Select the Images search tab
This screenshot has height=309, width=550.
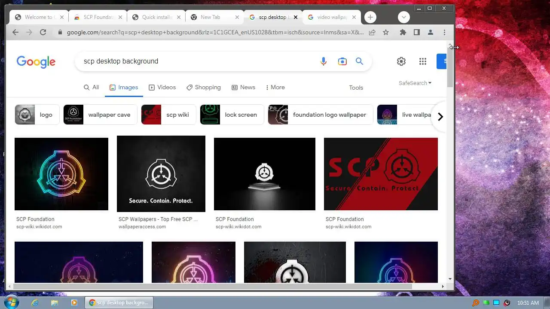124,87
